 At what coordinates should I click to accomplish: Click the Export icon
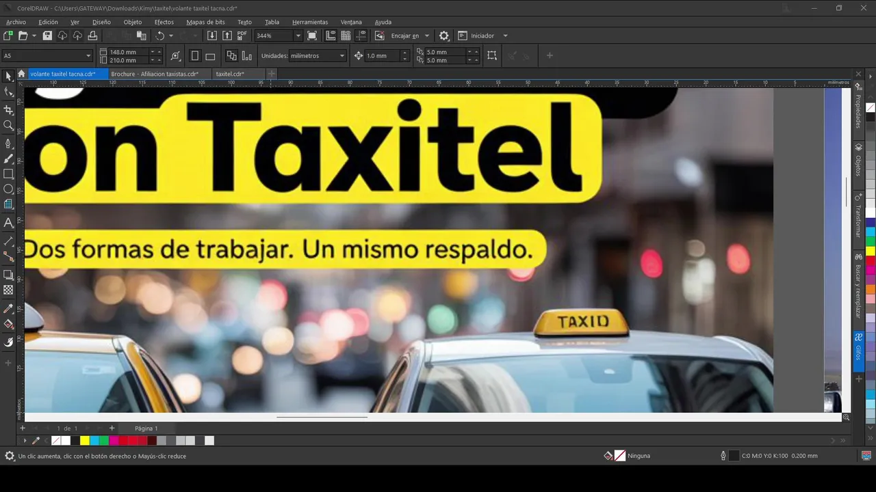227,36
